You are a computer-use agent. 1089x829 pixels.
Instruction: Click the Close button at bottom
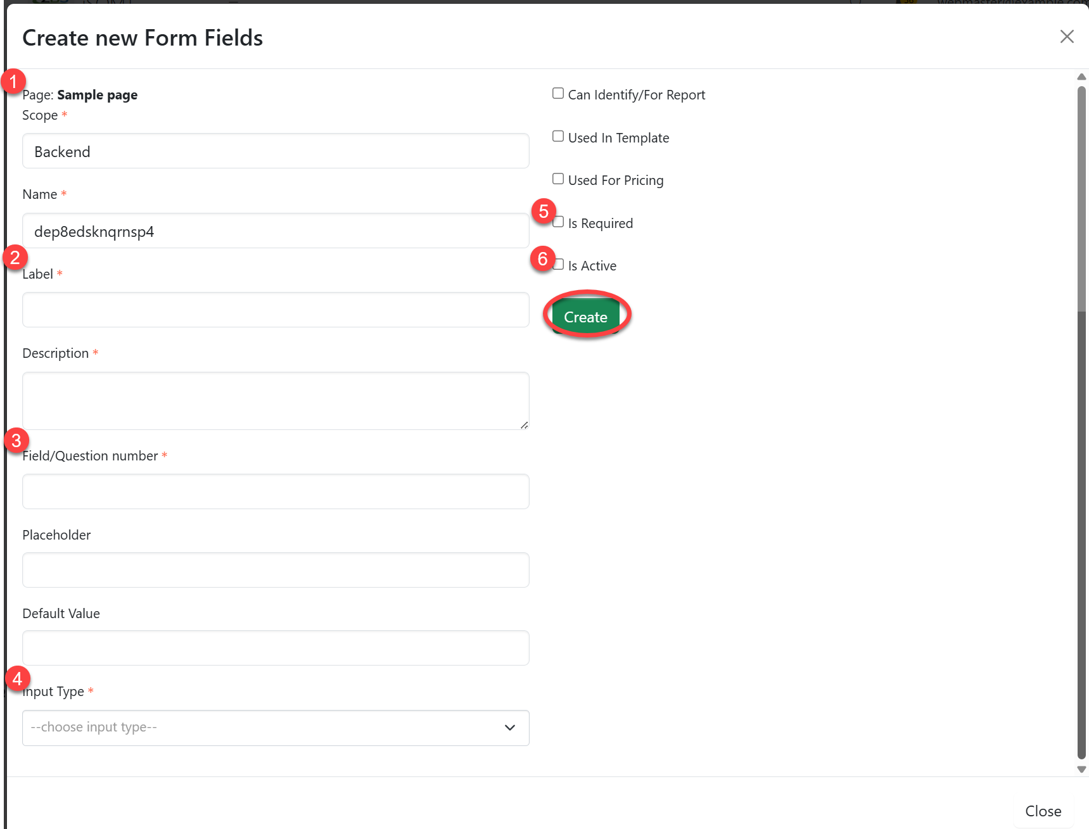1043,811
